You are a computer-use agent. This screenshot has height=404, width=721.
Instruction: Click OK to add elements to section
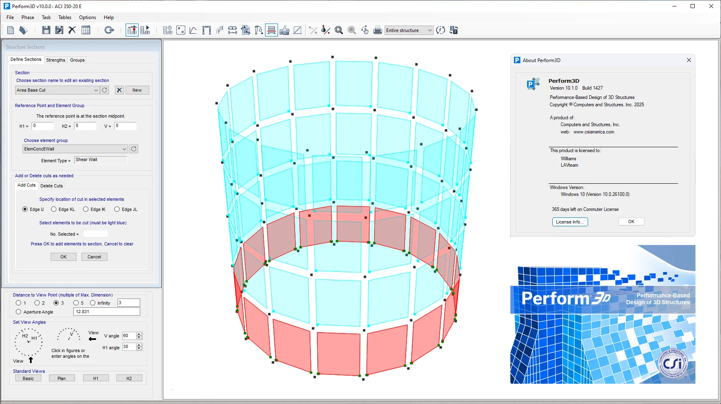click(x=64, y=257)
